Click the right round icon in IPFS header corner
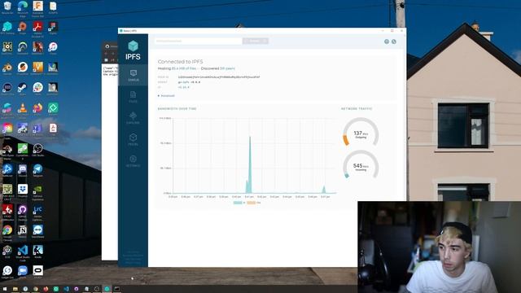The height and width of the screenshot is (293, 521). [394, 42]
